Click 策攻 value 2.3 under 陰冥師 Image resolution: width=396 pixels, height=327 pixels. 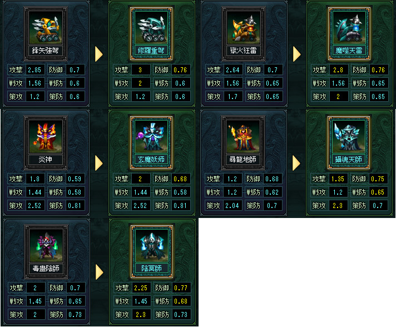click(x=141, y=315)
